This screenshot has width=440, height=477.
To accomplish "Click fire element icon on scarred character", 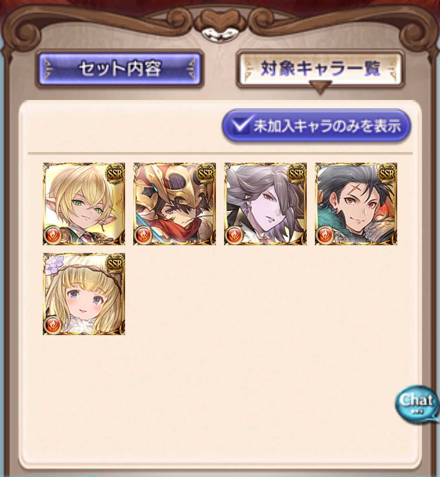I will coord(325,235).
